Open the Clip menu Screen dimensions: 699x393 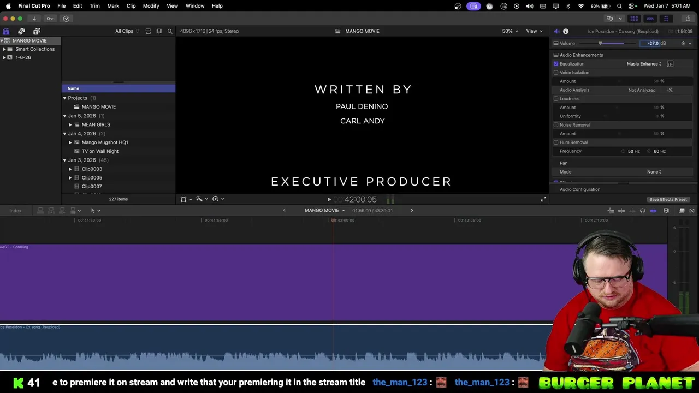pyautogui.click(x=131, y=6)
